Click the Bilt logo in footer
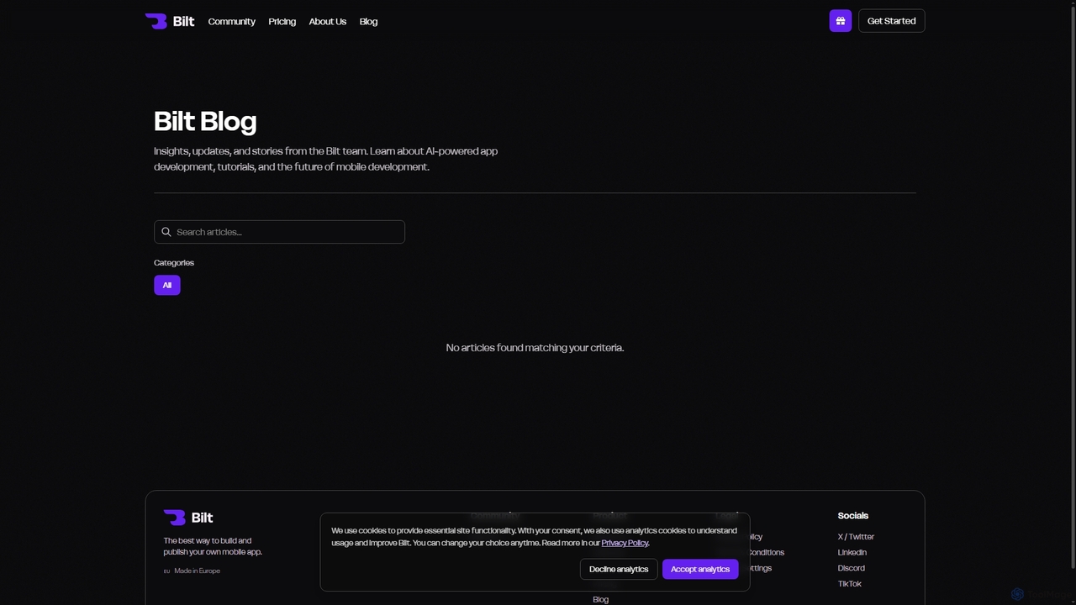 click(188, 518)
